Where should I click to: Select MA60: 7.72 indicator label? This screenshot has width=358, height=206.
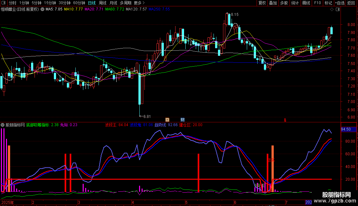[x=114, y=9]
